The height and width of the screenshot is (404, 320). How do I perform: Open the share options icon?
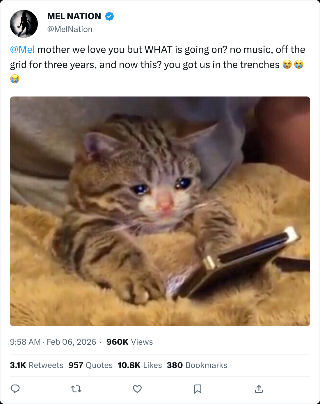[x=259, y=389]
